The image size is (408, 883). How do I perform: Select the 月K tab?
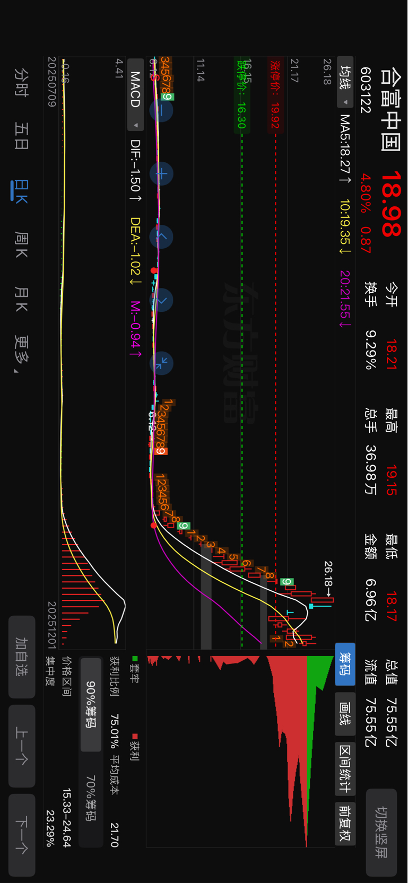pyautogui.click(x=21, y=299)
